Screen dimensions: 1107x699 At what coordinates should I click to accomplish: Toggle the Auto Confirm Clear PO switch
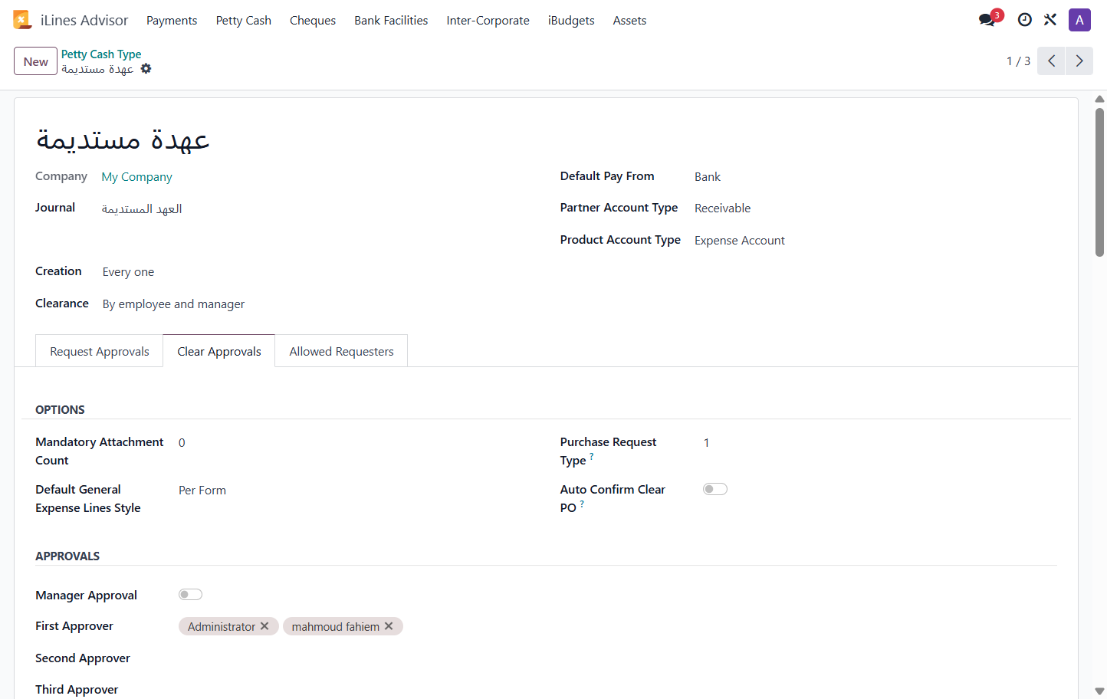(x=715, y=489)
